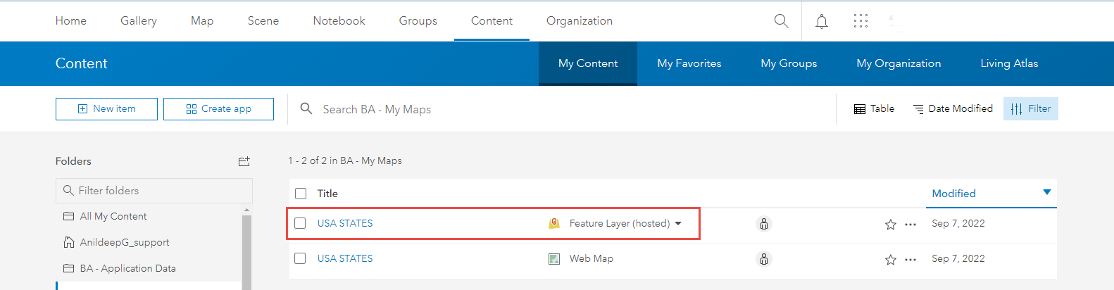
Task: Click the search icon in content search bar
Action: click(306, 108)
